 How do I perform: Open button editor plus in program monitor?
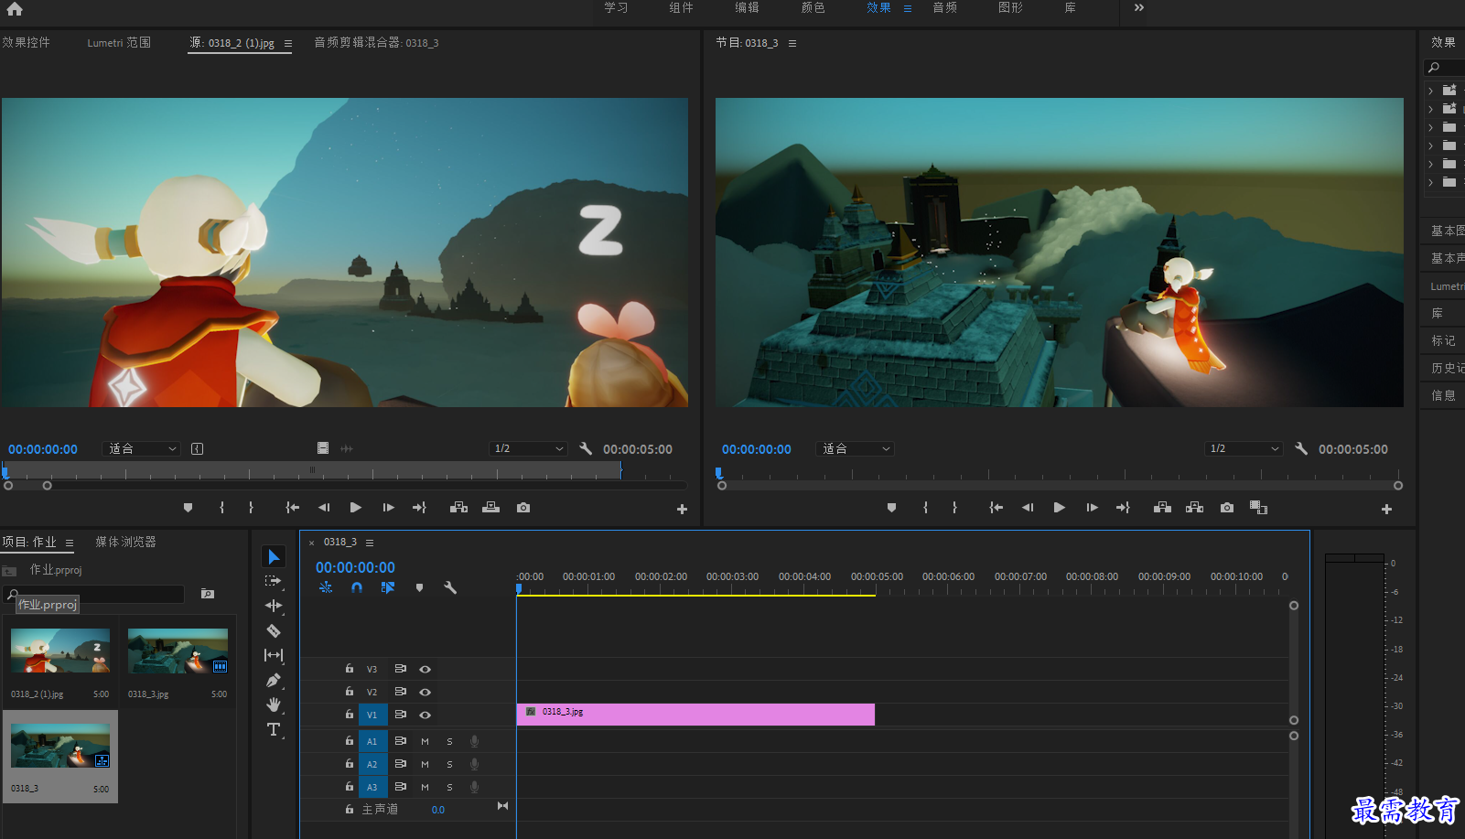pos(1386,509)
